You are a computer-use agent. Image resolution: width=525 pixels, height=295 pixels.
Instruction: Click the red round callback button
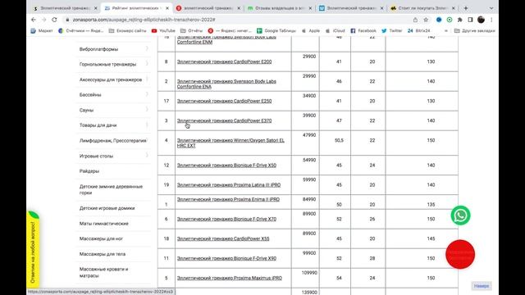click(460, 254)
